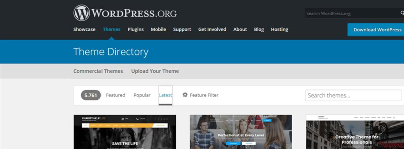Click the Download WordPress button

click(x=376, y=30)
